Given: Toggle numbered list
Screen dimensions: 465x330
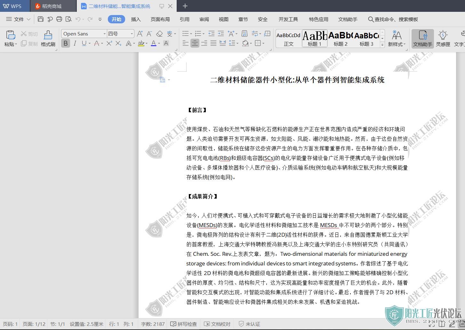Looking at the screenshot, I should (x=198, y=34).
